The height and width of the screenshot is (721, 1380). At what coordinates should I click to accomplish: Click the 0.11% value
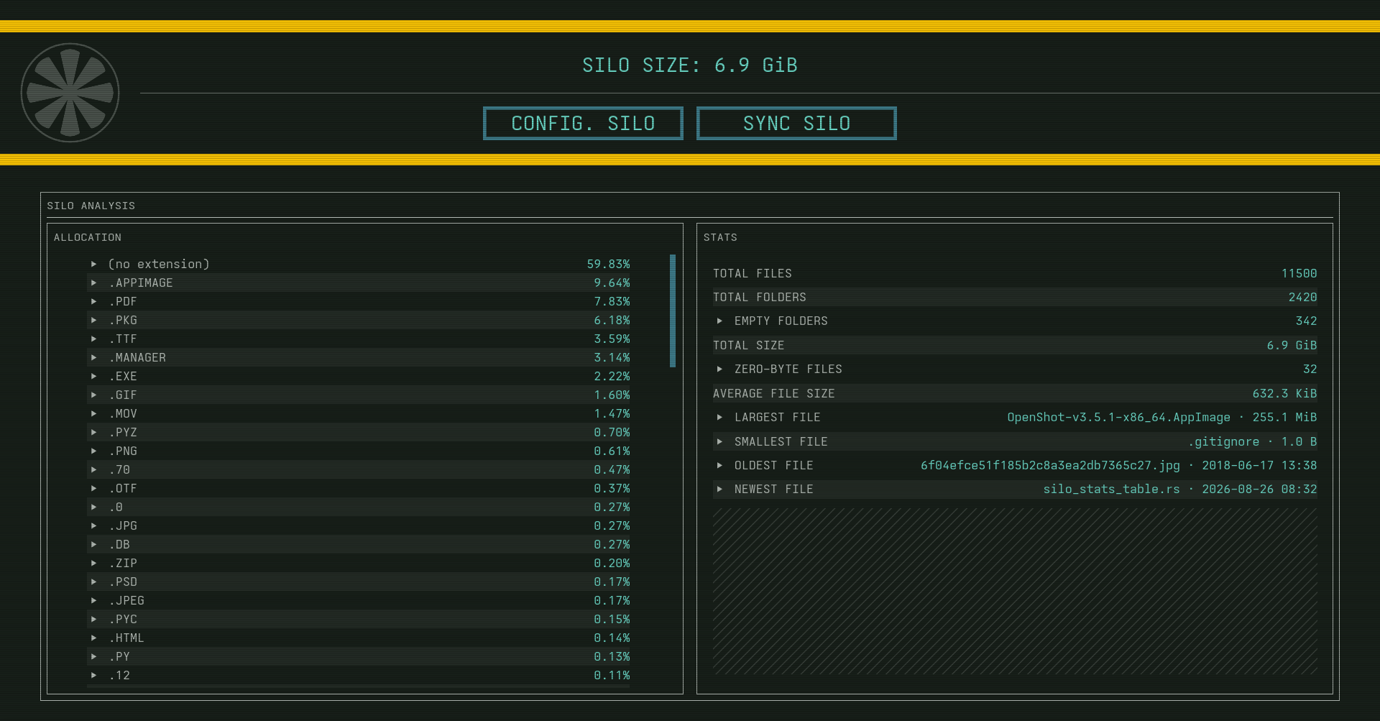612,675
